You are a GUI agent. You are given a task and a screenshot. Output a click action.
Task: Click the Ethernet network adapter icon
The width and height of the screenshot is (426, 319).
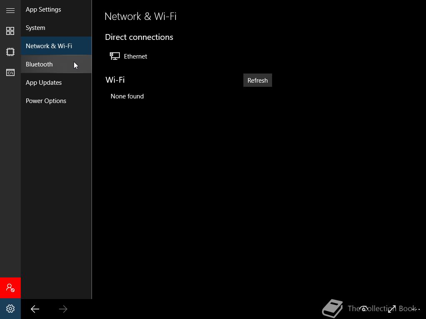pyautogui.click(x=115, y=56)
